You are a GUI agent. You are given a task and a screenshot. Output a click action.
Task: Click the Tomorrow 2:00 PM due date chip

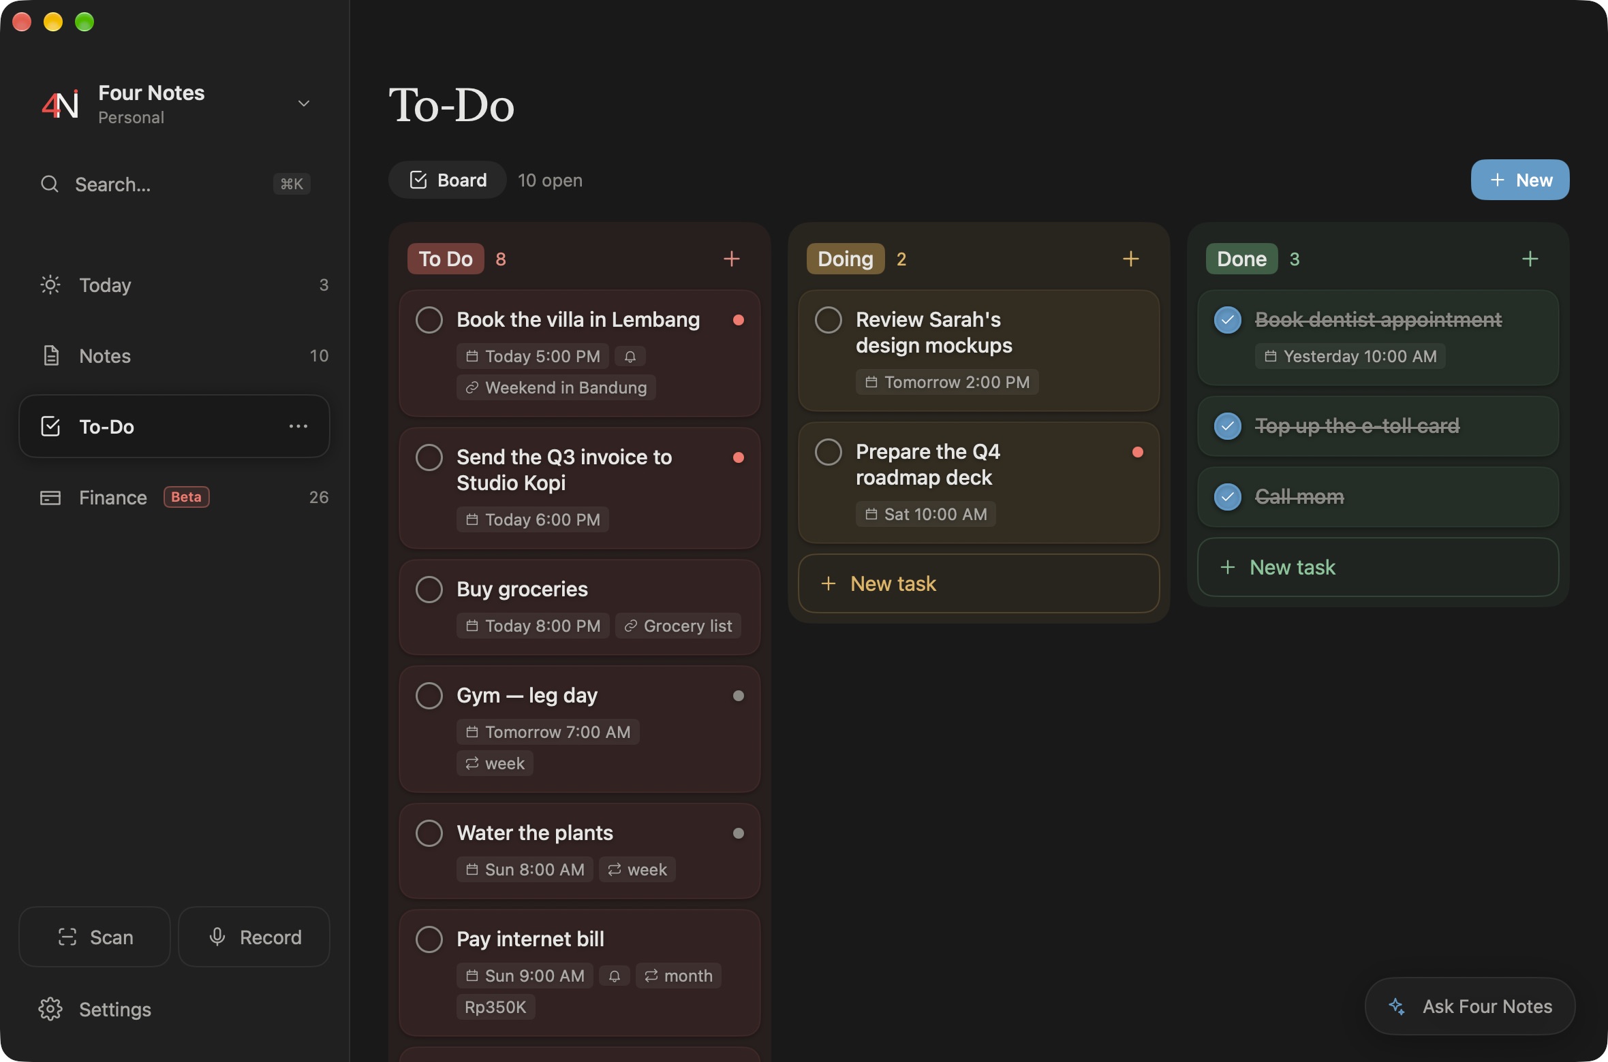coord(947,382)
